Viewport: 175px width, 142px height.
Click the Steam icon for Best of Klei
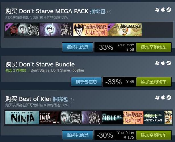point(169,98)
